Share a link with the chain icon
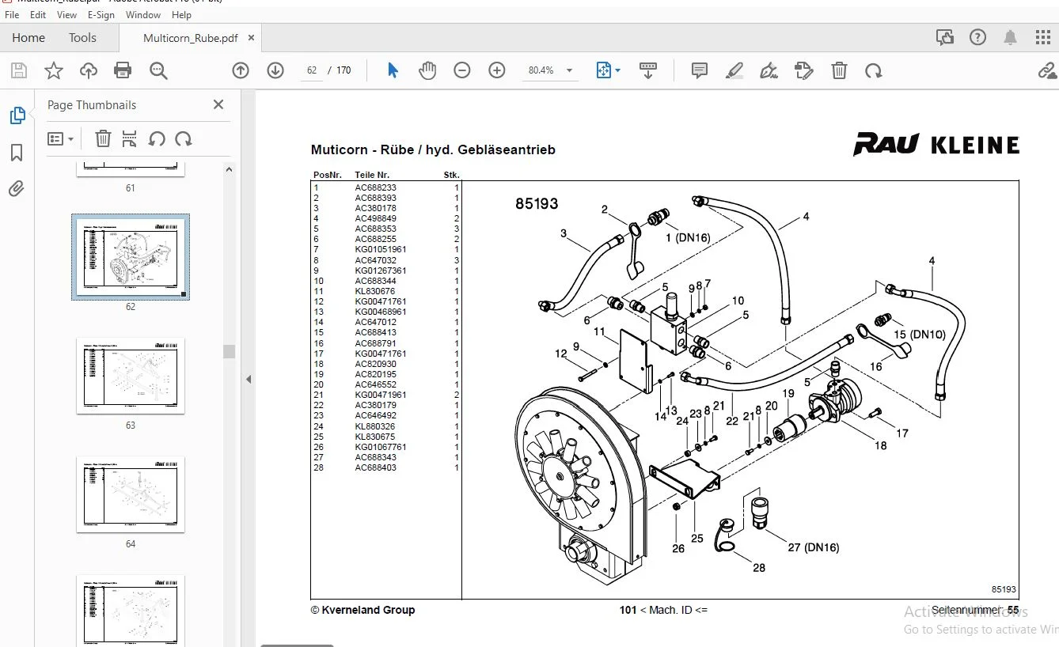The height and width of the screenshot is (647, 1059). [1047, 70]
